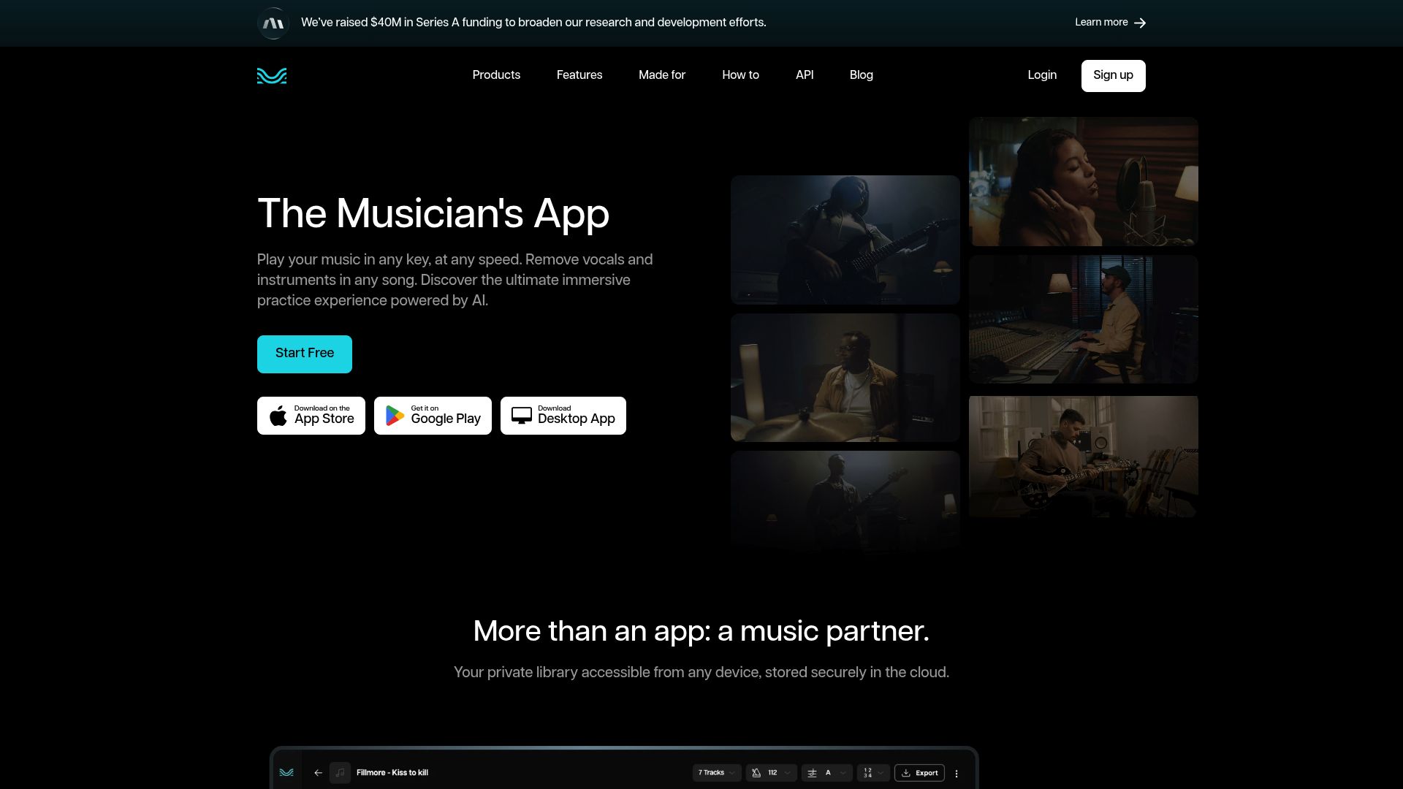
Task: Click the Moises logo in the navigation bar
Action: 271,75
